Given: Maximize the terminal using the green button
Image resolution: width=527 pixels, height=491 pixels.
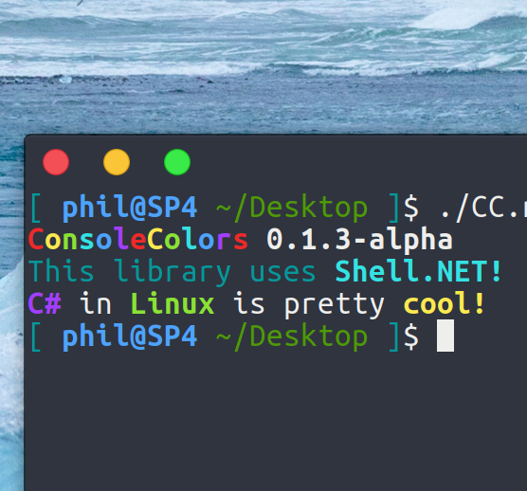Looking at the screenshot, I should click(x=177, y=162).
